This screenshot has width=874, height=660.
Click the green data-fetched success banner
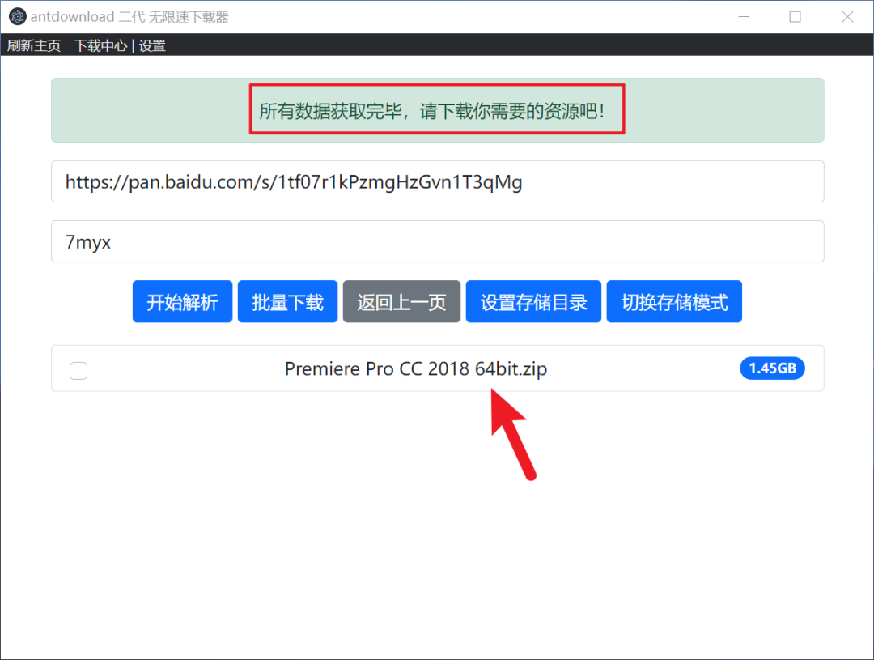tap(437, 110)
